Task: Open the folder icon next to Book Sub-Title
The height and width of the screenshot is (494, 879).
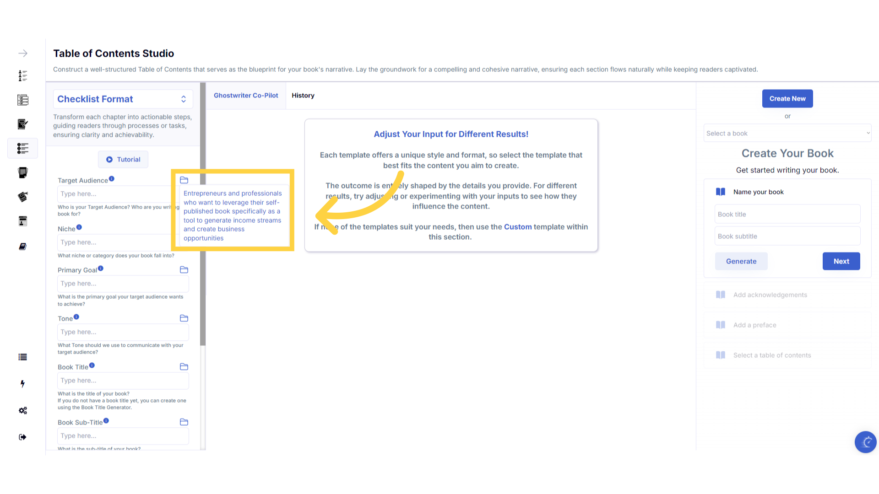Action: tap(184, 422)
